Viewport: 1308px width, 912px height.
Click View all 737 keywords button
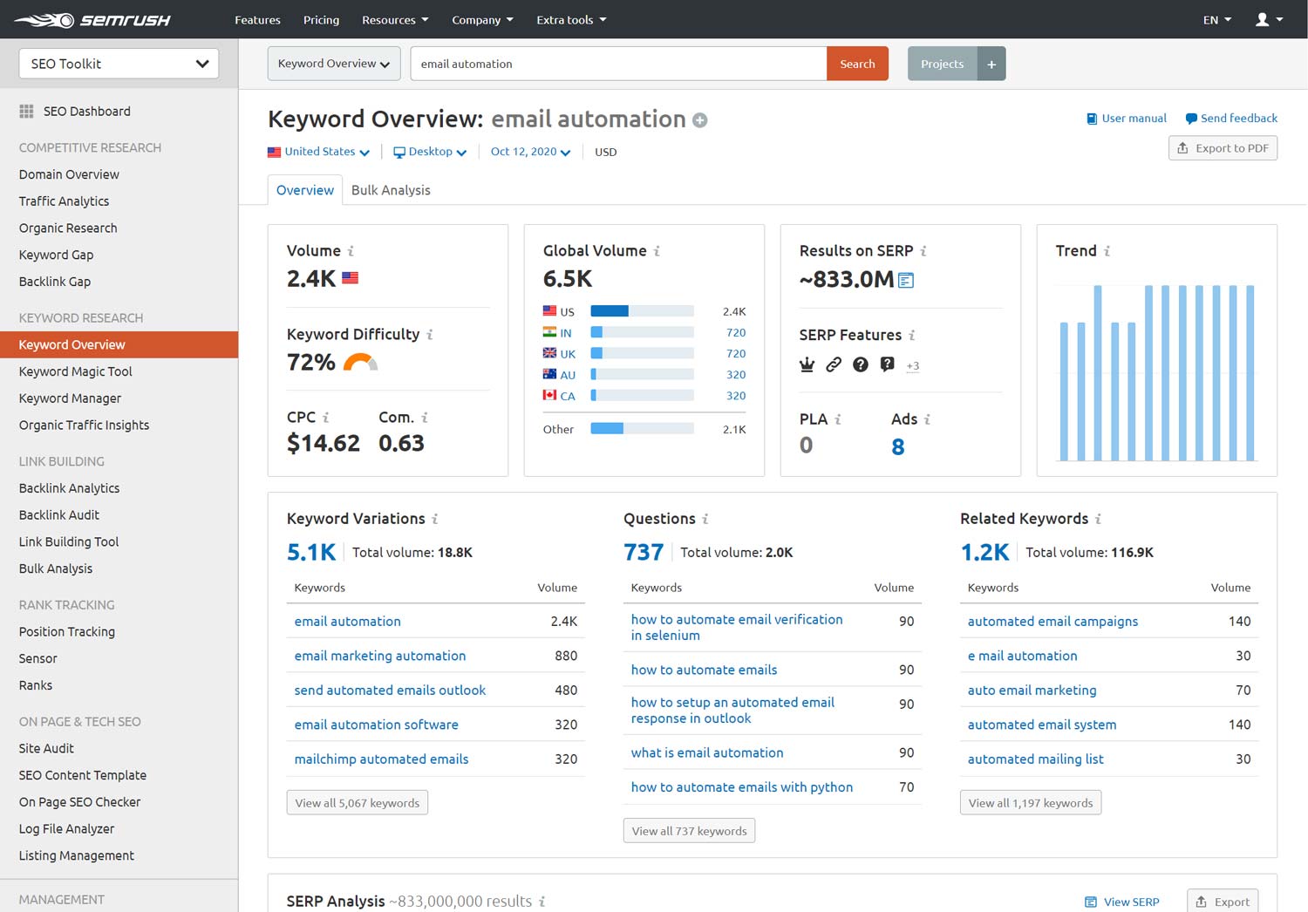(689, 831)
